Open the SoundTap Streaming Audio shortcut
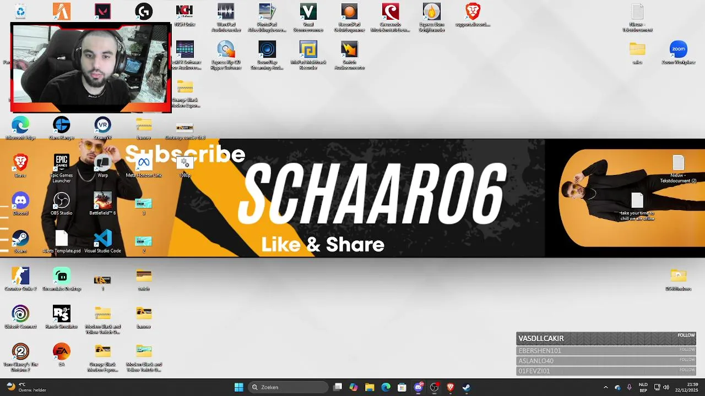The image size is (705, 396). coord(267,56)
